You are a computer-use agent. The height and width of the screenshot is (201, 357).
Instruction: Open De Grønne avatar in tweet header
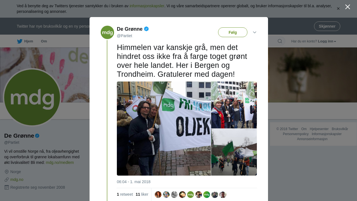[107, 32]
